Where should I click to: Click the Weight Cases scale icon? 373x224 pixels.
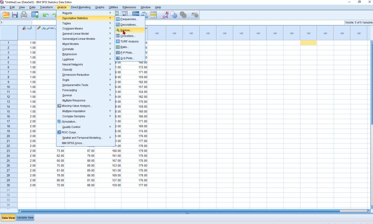click(144, 15)
